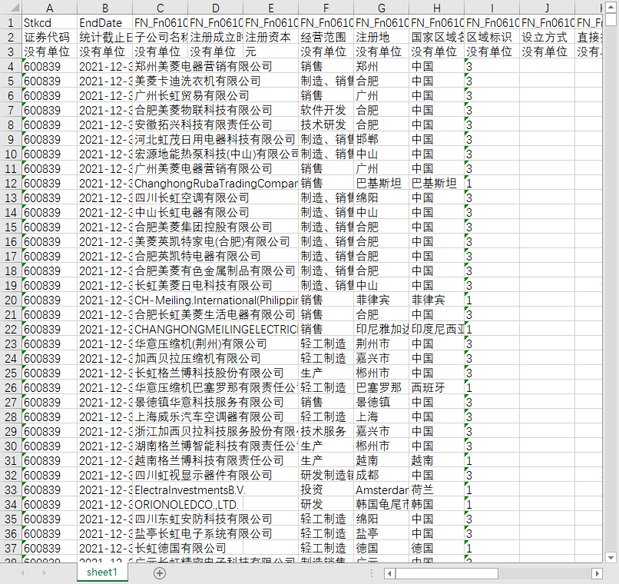Click the 注册地 header cell
The width and height of the screenshot is (619, 584).
point(382,37)
